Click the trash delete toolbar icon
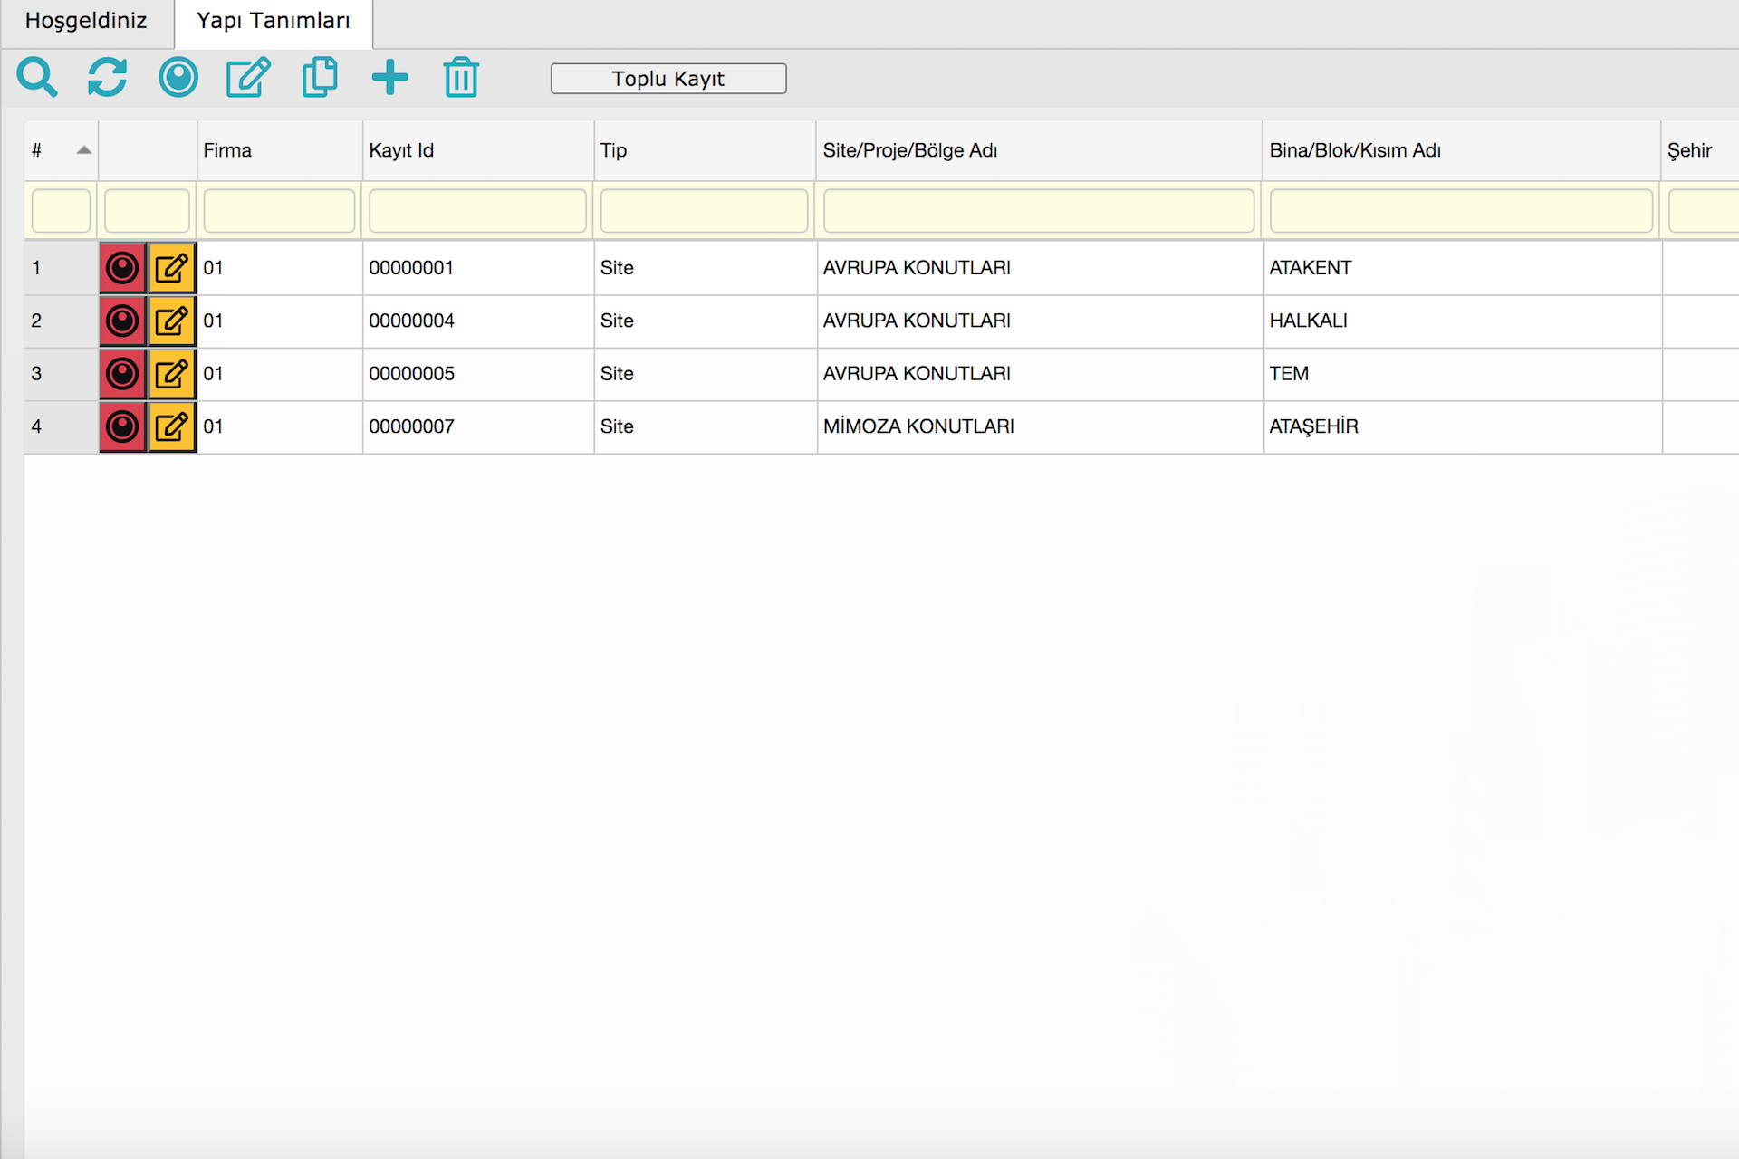The image size is (1739, 1159). tap(461, 78)
